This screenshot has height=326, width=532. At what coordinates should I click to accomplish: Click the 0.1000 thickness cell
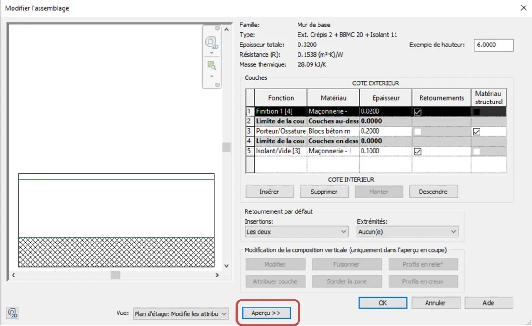click(386, 151)
